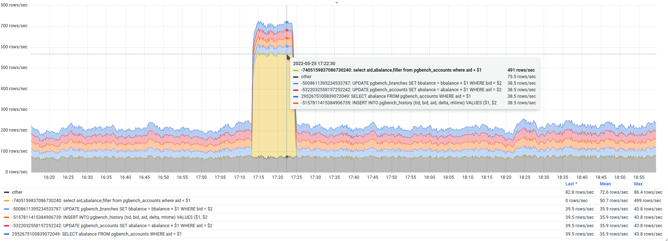Toggle the 'select aid,abalance,filler' series legend label
Image resolution: width=668 pixels, height=241 pixels.
click(x=101, y=201)
